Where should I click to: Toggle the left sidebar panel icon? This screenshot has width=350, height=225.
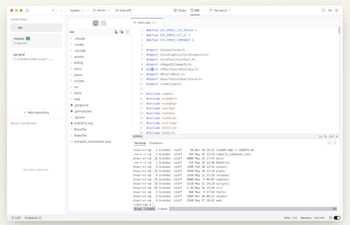coord(27,10)
